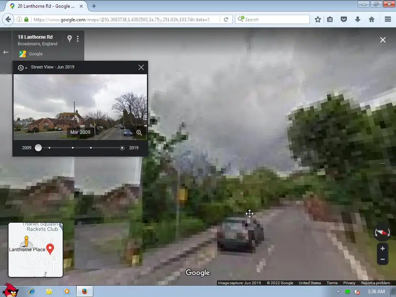
Task: Click the green padlock security icon
Action: 26,19
